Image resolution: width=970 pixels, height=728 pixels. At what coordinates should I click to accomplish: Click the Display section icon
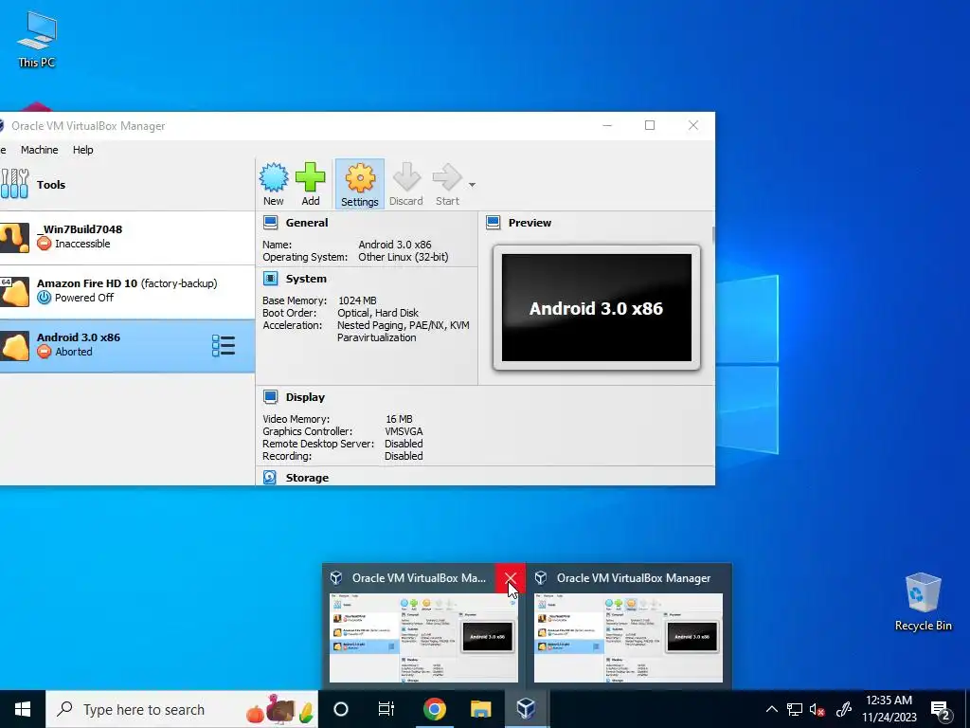pyautogui.click(x=270, y=397)
